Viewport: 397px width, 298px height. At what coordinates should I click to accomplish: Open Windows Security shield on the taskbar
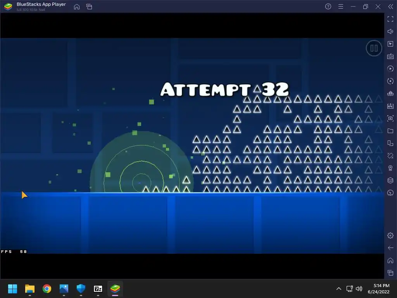81,289
